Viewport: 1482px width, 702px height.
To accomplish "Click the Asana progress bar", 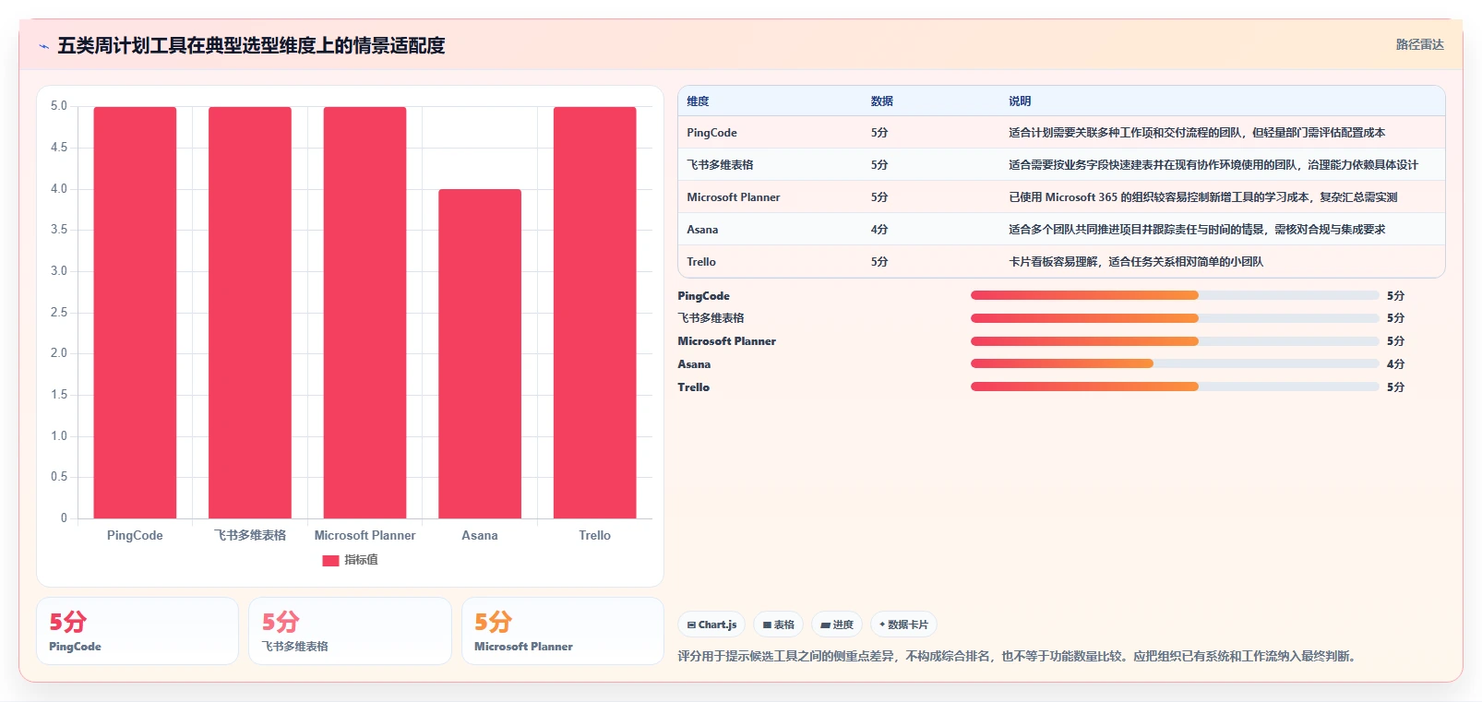I will coord(1175,363).
